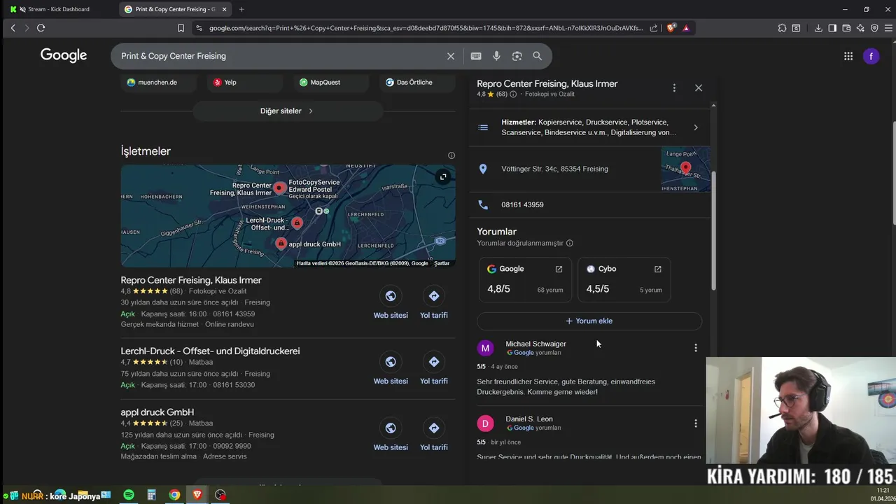Open the Google apps grid
Screen dimensions: 896x504
pyautogui.click(x=848, y=56)
